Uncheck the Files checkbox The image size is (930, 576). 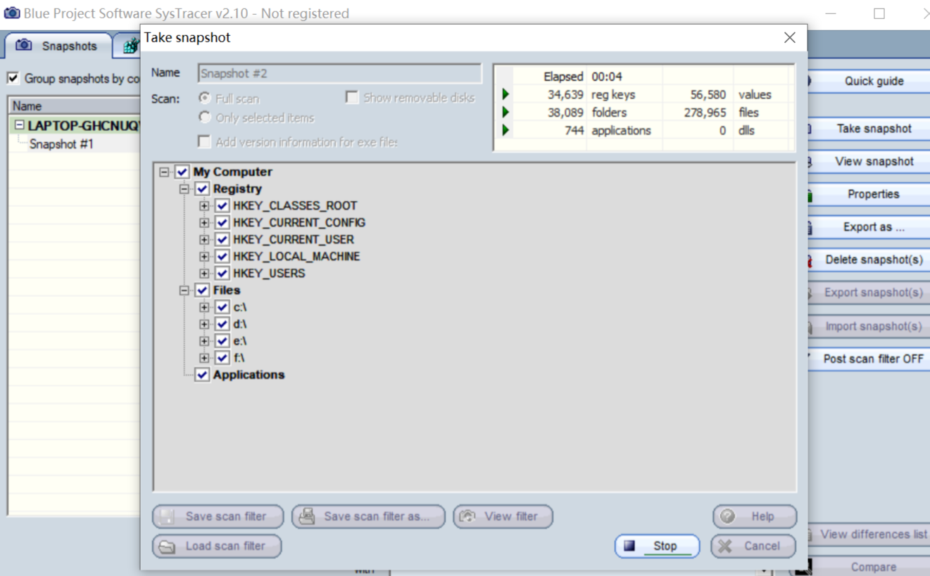tap(202, 290)
